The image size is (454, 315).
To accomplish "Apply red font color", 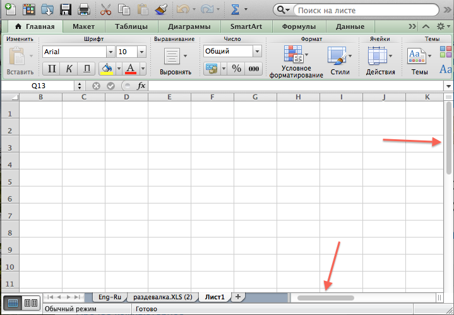I will tap(131, 69).
